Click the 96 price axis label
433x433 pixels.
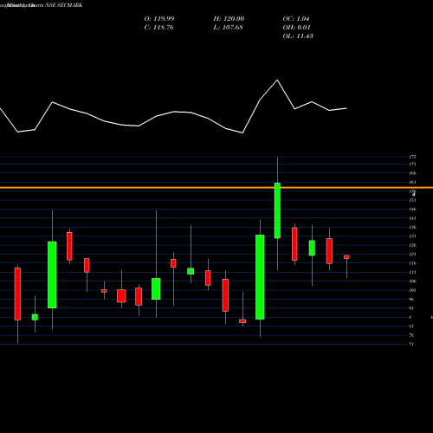(411, 300)
